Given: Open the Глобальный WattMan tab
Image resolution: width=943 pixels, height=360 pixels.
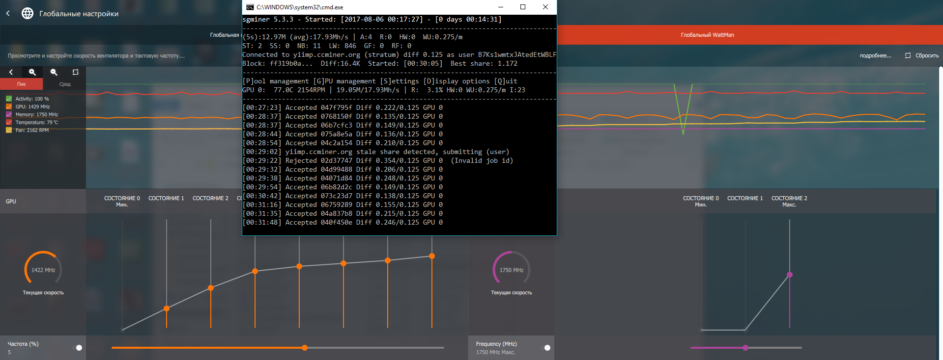Looking at the screenshot, I should tap(707, 35).
